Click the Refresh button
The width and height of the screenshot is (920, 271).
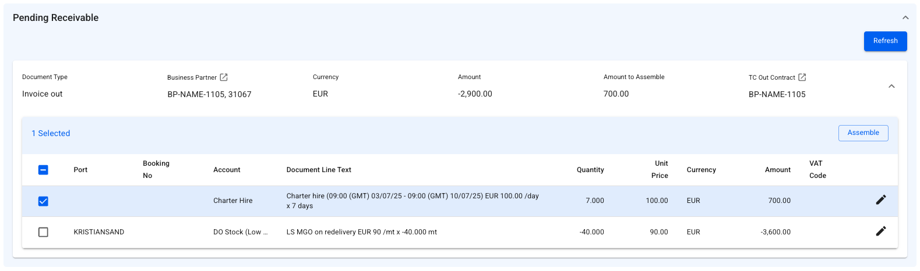(x=885, y=41)
